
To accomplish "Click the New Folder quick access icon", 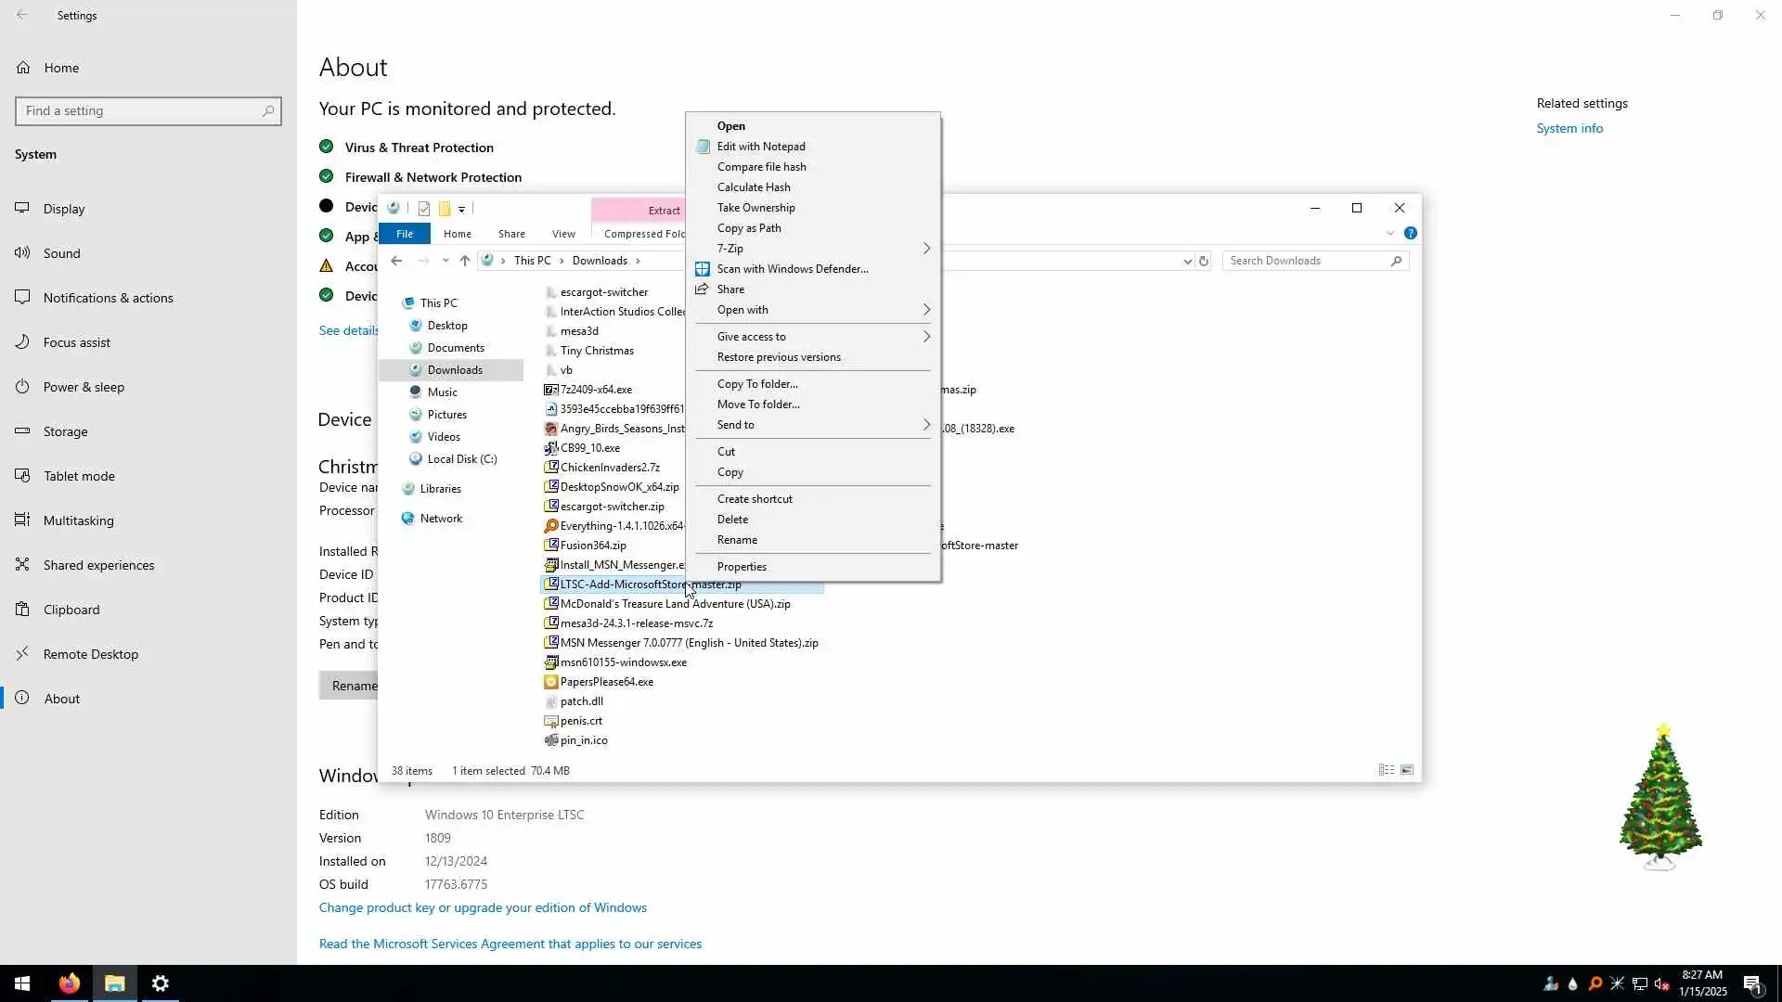I will (445, 209).
